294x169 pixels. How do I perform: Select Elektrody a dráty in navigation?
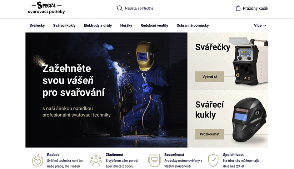pyautogui.click(x=98, y=25)
